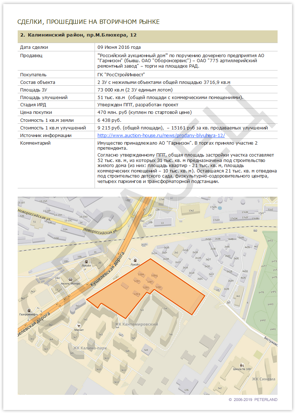The image size is (296, 414).
Task: Click the 'Школа № 100' map label
Action: 242,369
